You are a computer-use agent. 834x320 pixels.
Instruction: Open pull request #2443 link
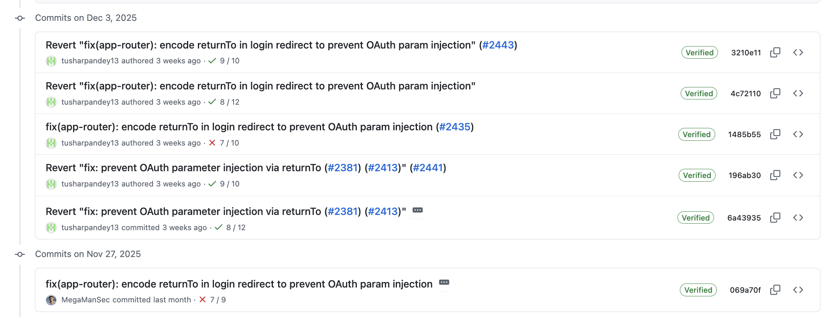498,45
